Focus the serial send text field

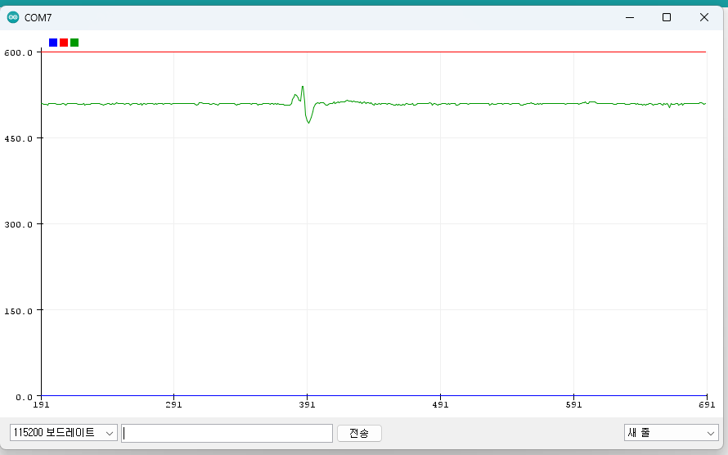coord(227,433)
